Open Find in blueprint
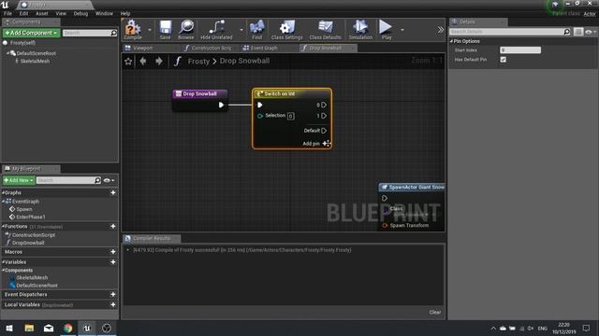This screenshot has height=336, width=599. click(256, 30)
